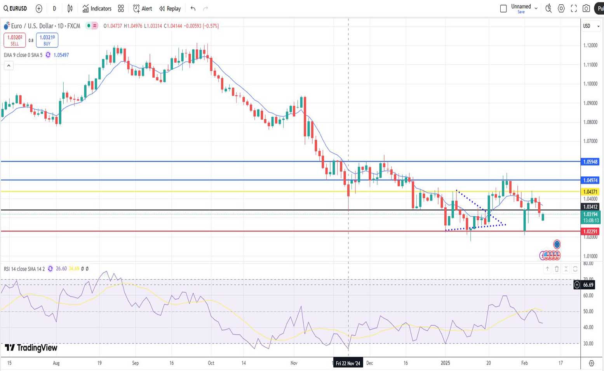Image resolution: width=604 pixels, height=371 pixels.
Task: Open the layout templates grid icon
Action: click(121, 9)
